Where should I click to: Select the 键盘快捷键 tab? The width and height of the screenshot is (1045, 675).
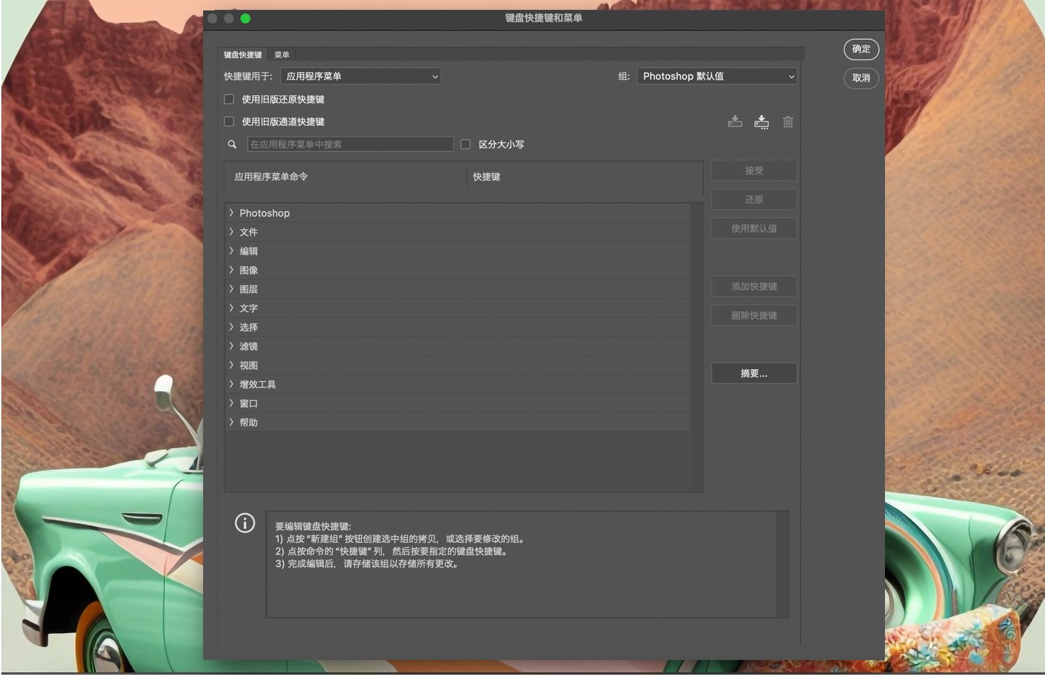(x=242, y=54)
